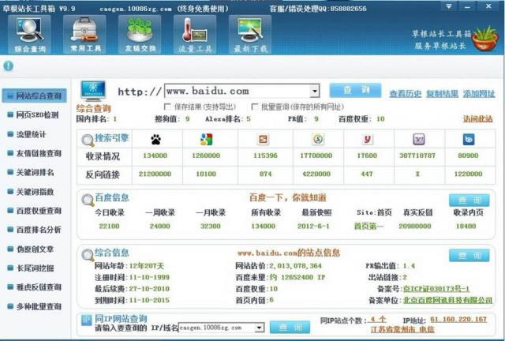Open the 京ICP证030173号-1 record link

click(x=436, y=288)
